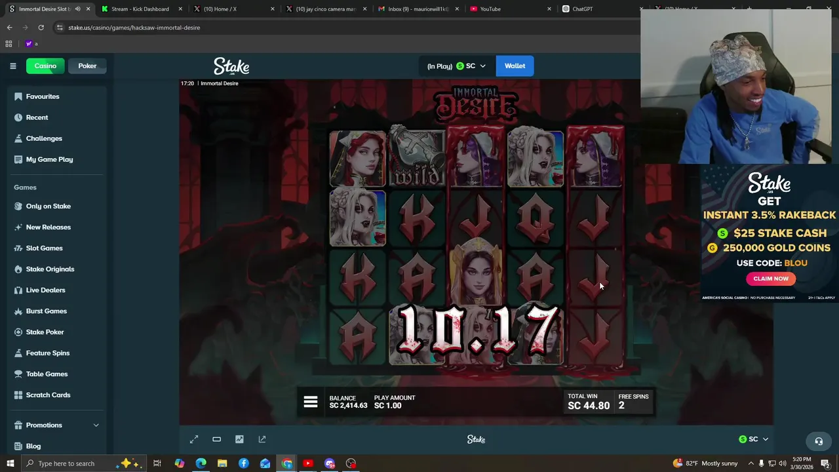The height and width of the screenshot is (472, 839).
Task: Open the Wallet
Action: pyautogui.click(x=515, y=66)
